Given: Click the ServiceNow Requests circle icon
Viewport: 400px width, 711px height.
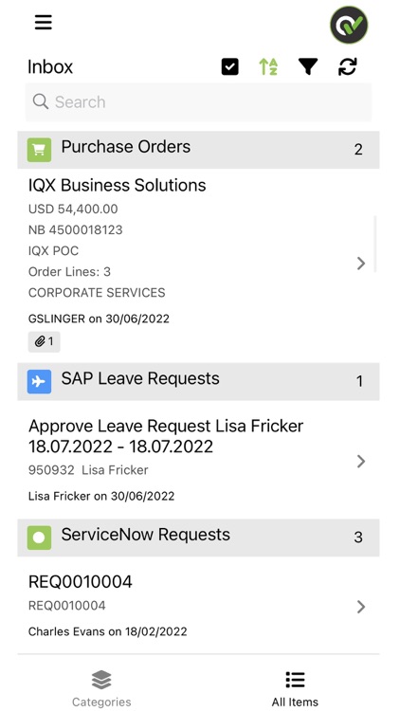Looking at the screenshot, I should [39, 538].
